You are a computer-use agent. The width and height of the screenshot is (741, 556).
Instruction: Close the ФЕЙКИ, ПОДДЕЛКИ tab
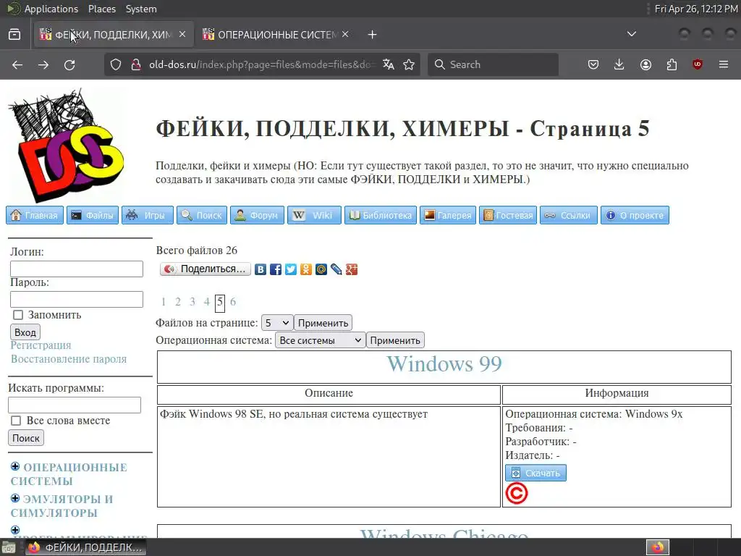(182, 34)
